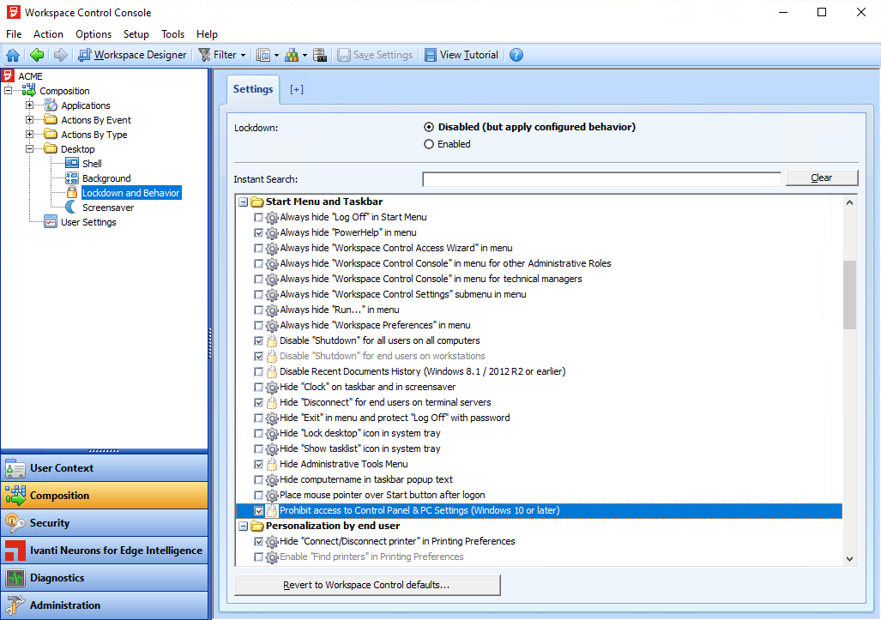
Task: Open the Setup menu
Action: pyautogui.click(x=136, y=34)
